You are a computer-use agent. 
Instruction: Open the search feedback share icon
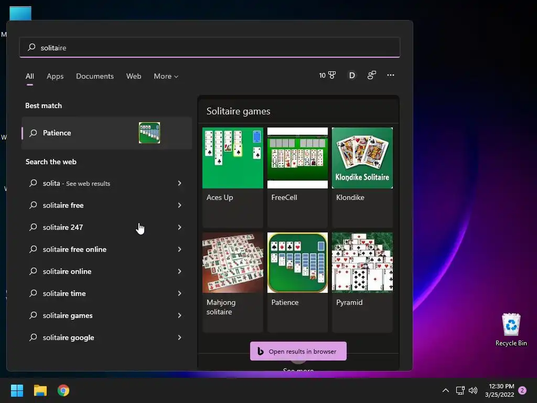coord(372,76)
